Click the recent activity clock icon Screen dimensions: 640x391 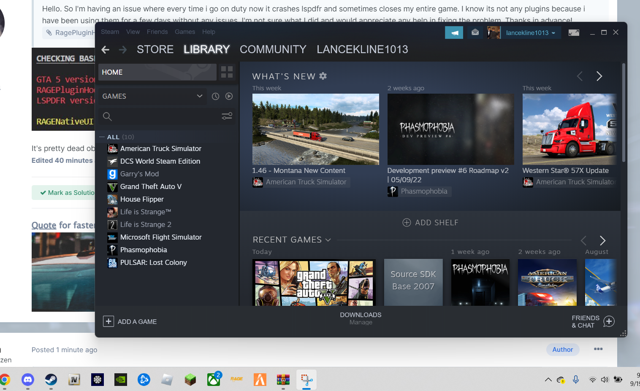pos(215,96)
